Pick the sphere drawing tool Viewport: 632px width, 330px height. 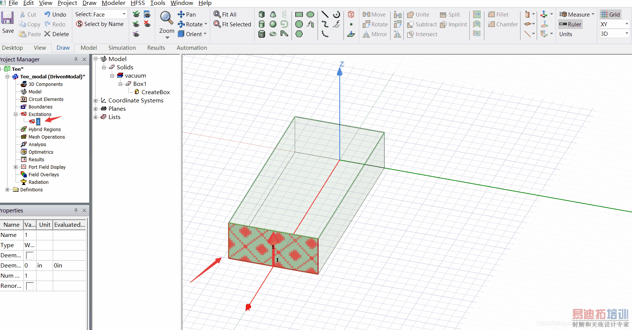pos(273,24)
